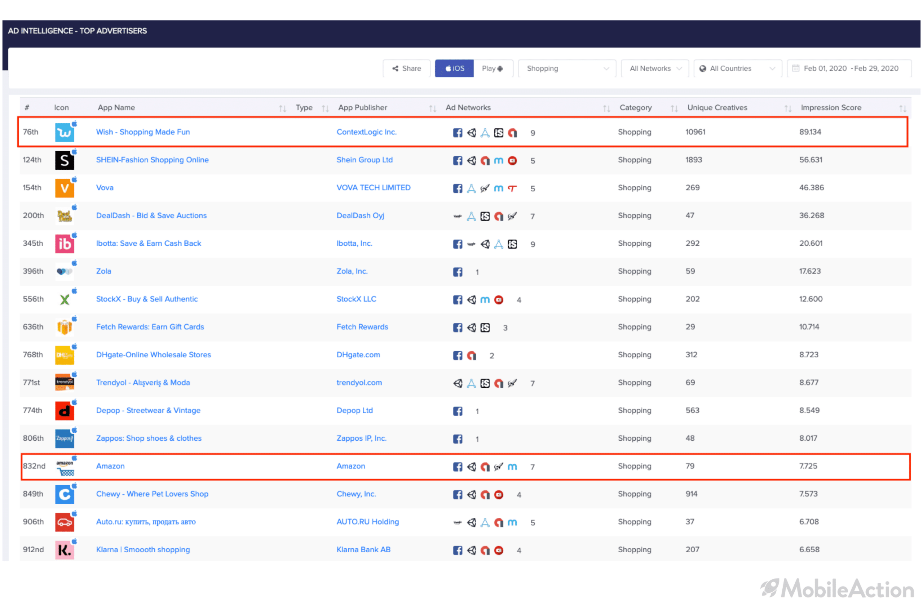This screenshot has height=615, width=923.
Task: Open Wish - Shopping Made Fun link
Action: [143, 132]
